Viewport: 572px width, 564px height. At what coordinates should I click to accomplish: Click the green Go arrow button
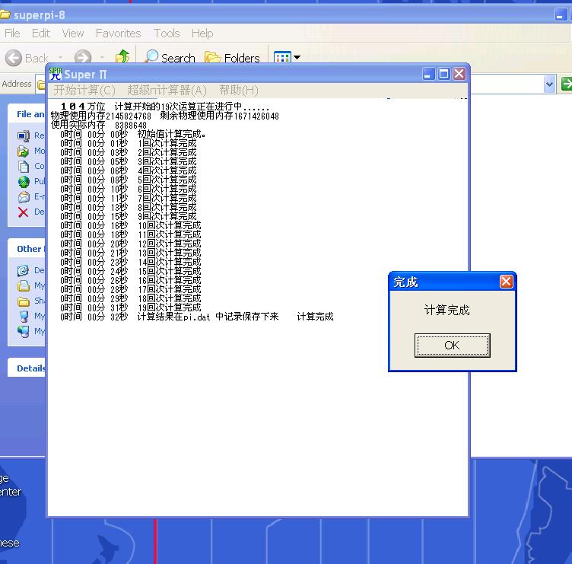(566, 84)
